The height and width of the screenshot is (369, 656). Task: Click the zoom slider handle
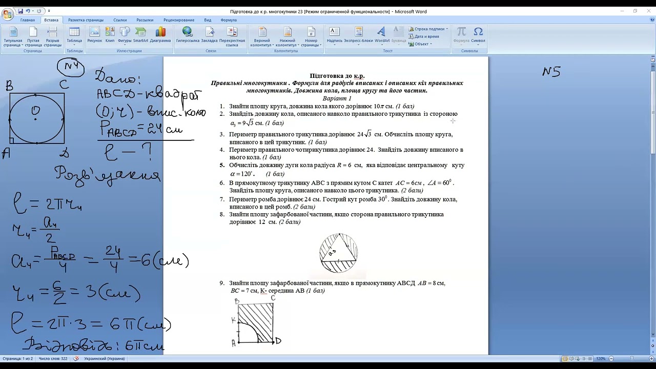pyautogui.click(x=631, y=359)
